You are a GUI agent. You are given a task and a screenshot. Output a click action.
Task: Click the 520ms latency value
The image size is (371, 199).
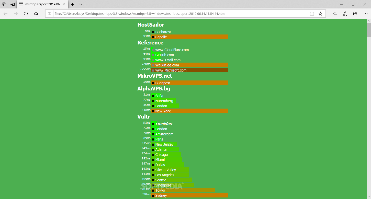(x=146, y=64)
